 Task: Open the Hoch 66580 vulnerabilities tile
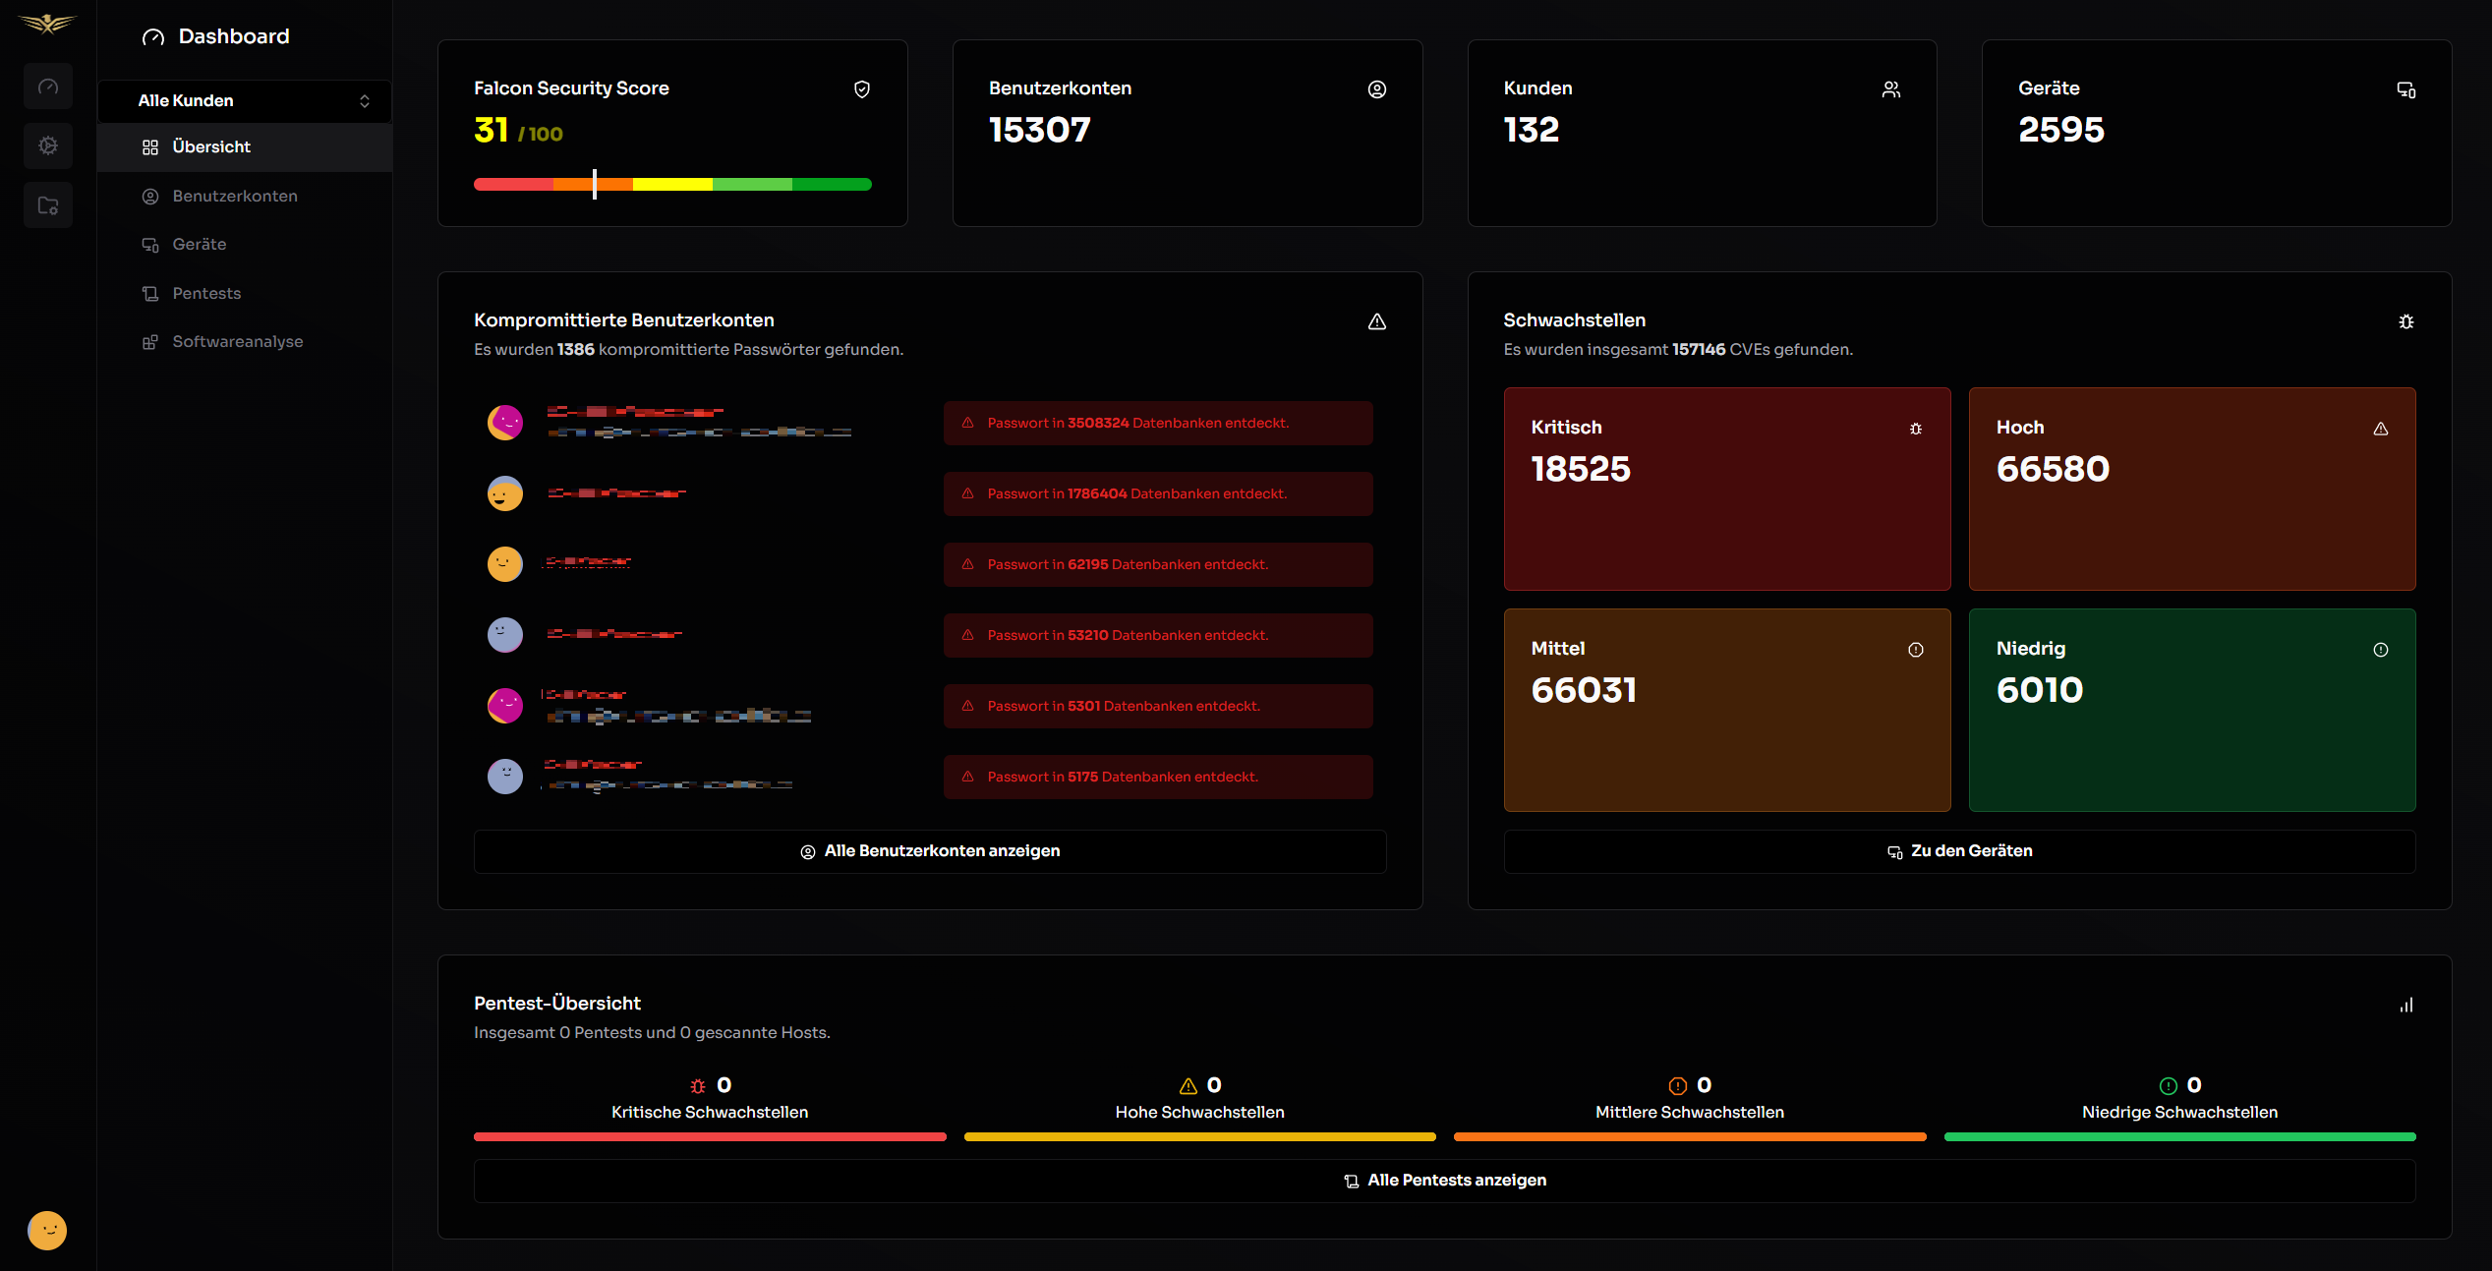coord(2192,489)
